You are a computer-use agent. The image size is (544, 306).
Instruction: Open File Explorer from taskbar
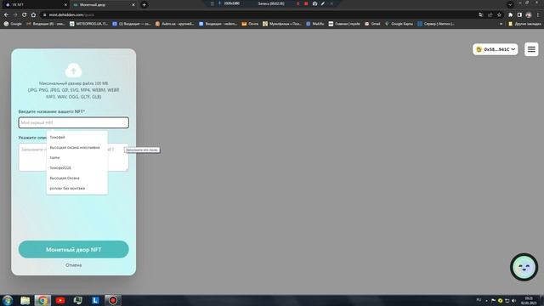click(x=25, y=300)
